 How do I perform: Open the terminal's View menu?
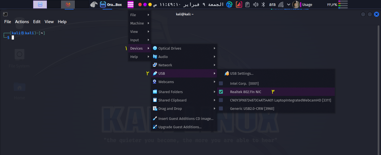(49, 22)
